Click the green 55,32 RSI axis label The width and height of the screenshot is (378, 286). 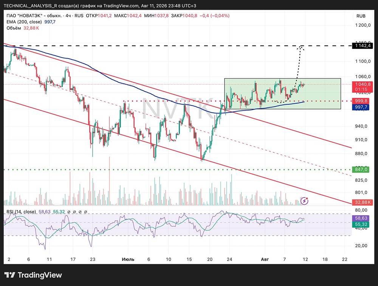361,224
